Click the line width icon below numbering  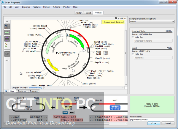coord(7,60)
